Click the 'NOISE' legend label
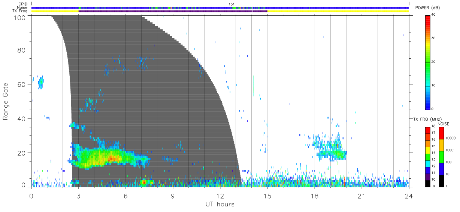The image size is (460, 212). pos(444,124)
